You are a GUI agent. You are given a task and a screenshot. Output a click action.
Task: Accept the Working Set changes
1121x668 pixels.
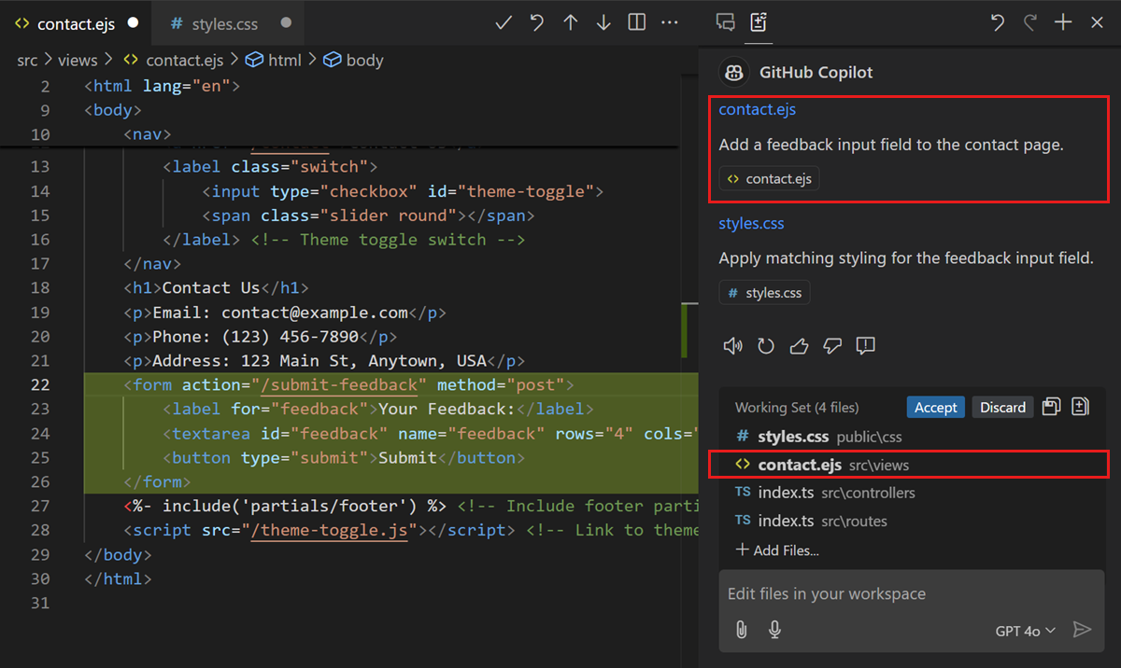tap(935, 407)
